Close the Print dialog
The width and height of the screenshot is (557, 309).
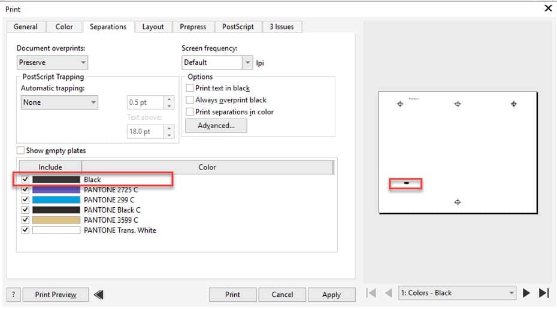point(548,8)
